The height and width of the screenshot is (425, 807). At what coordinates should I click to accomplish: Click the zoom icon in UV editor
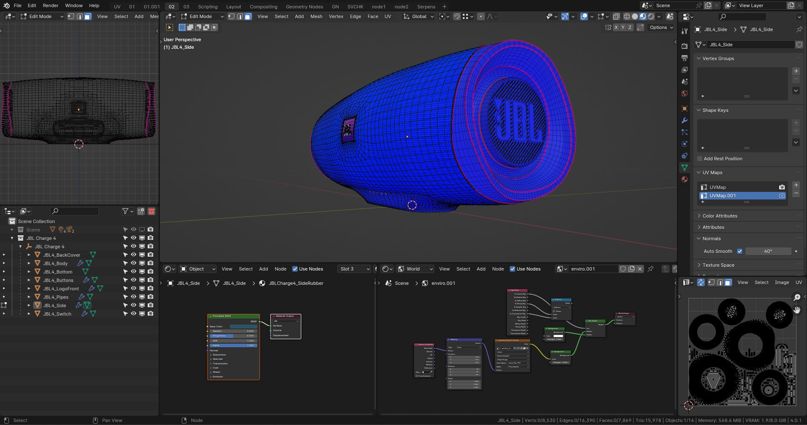(797, 297)
